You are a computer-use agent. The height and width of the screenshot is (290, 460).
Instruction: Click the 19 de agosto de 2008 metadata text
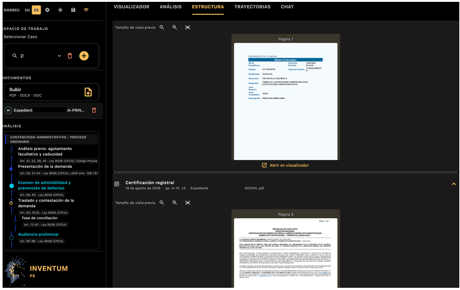[143, 188]
